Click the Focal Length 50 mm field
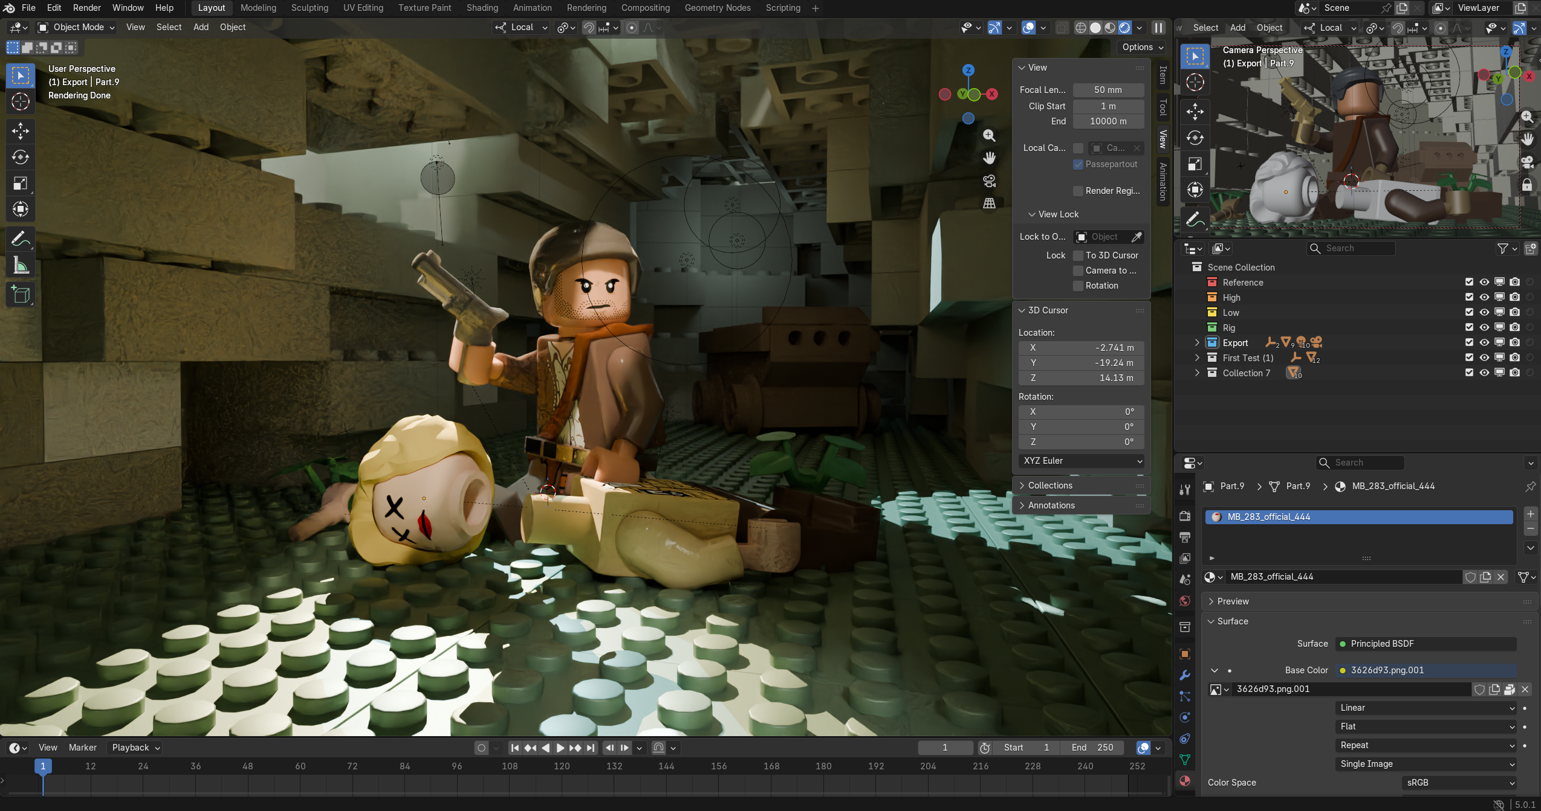The image size is (1541, 811). click(1108, 90)
